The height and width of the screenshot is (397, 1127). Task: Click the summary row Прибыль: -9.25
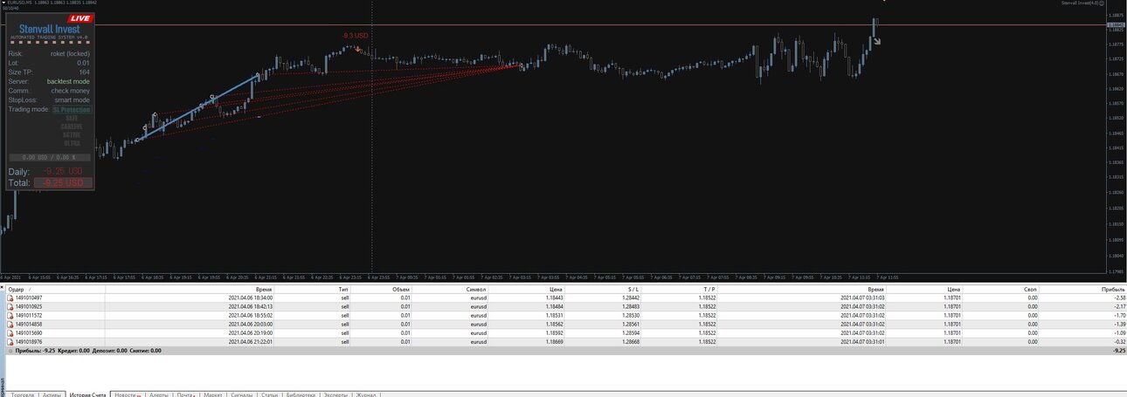[x=563, y=350]
